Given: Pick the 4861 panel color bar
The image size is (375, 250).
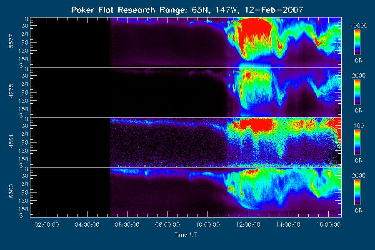Looking at the screenshot, I should pos(357,142).
